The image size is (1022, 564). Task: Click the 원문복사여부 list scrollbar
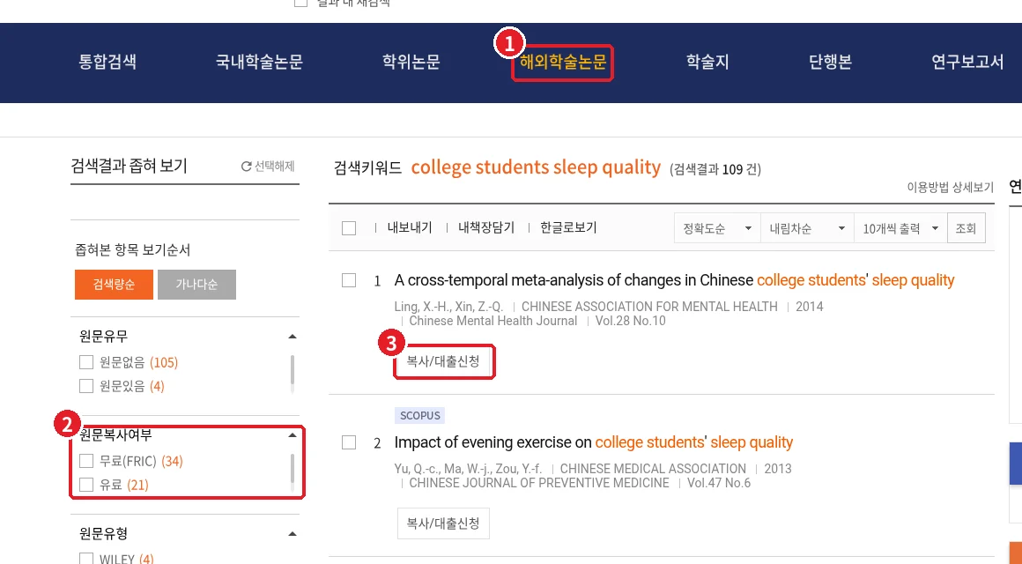click(292, 472)
